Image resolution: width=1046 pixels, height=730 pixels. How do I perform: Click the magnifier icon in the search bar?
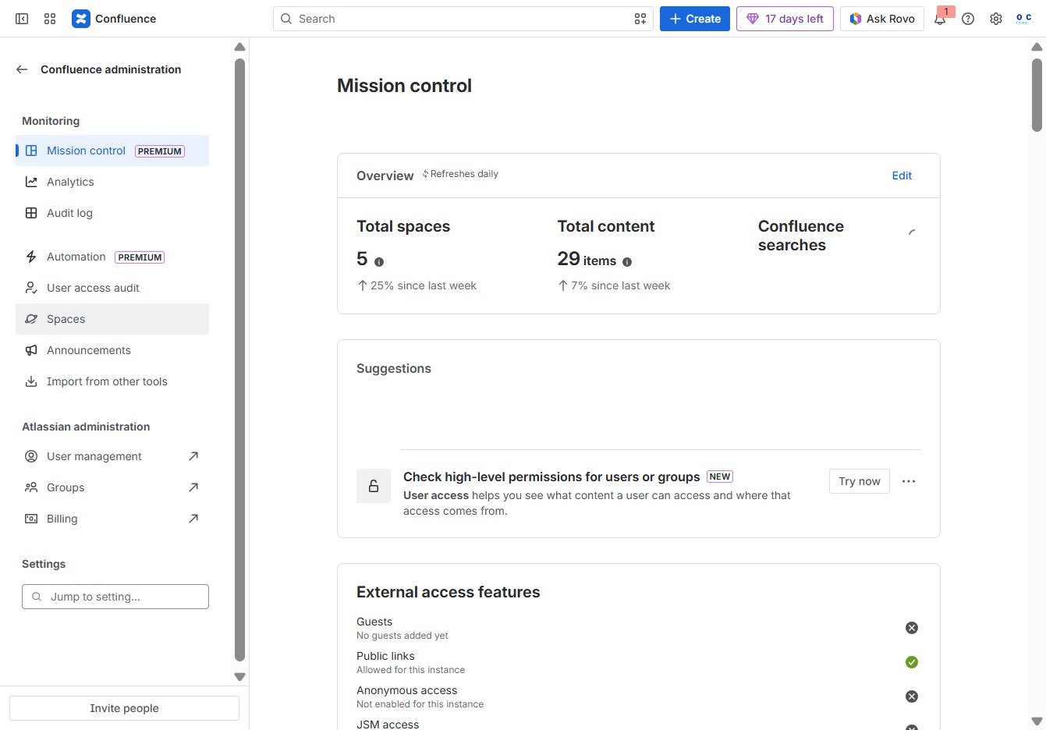coord(286,19)
